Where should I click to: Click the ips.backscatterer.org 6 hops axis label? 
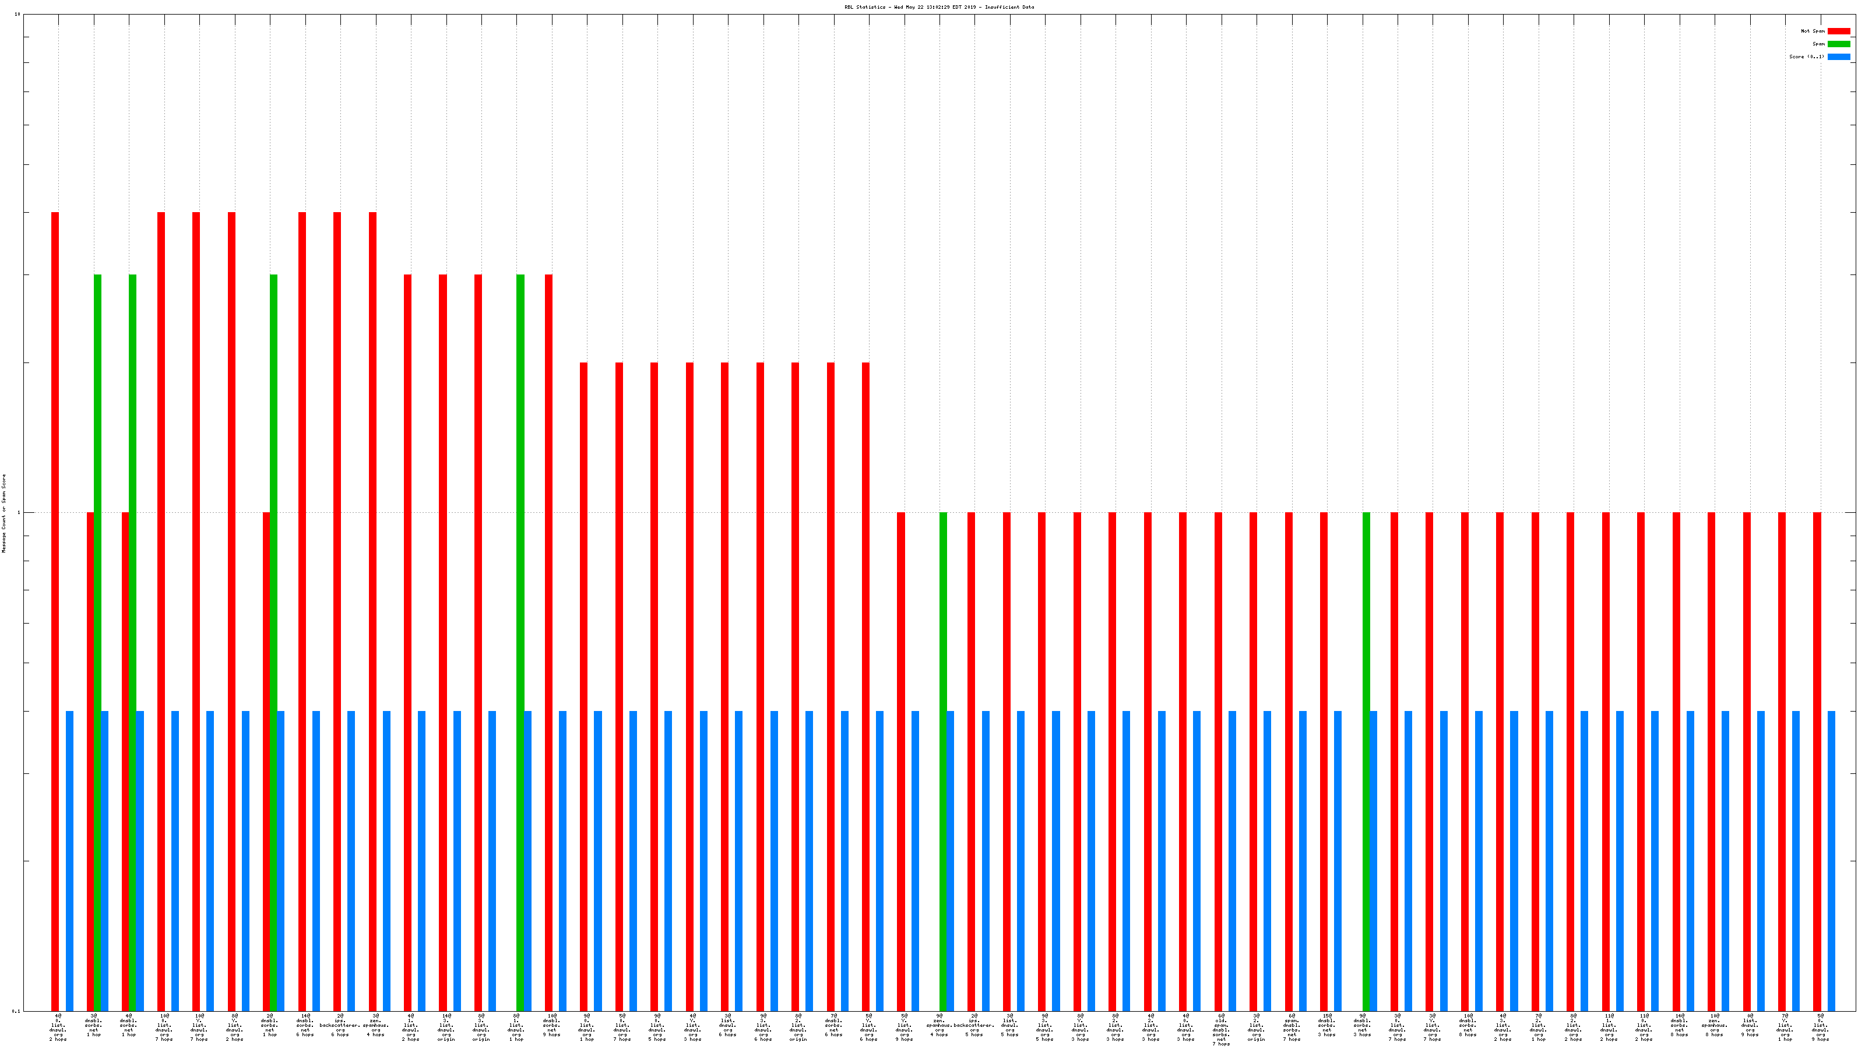coord(340,1025)
